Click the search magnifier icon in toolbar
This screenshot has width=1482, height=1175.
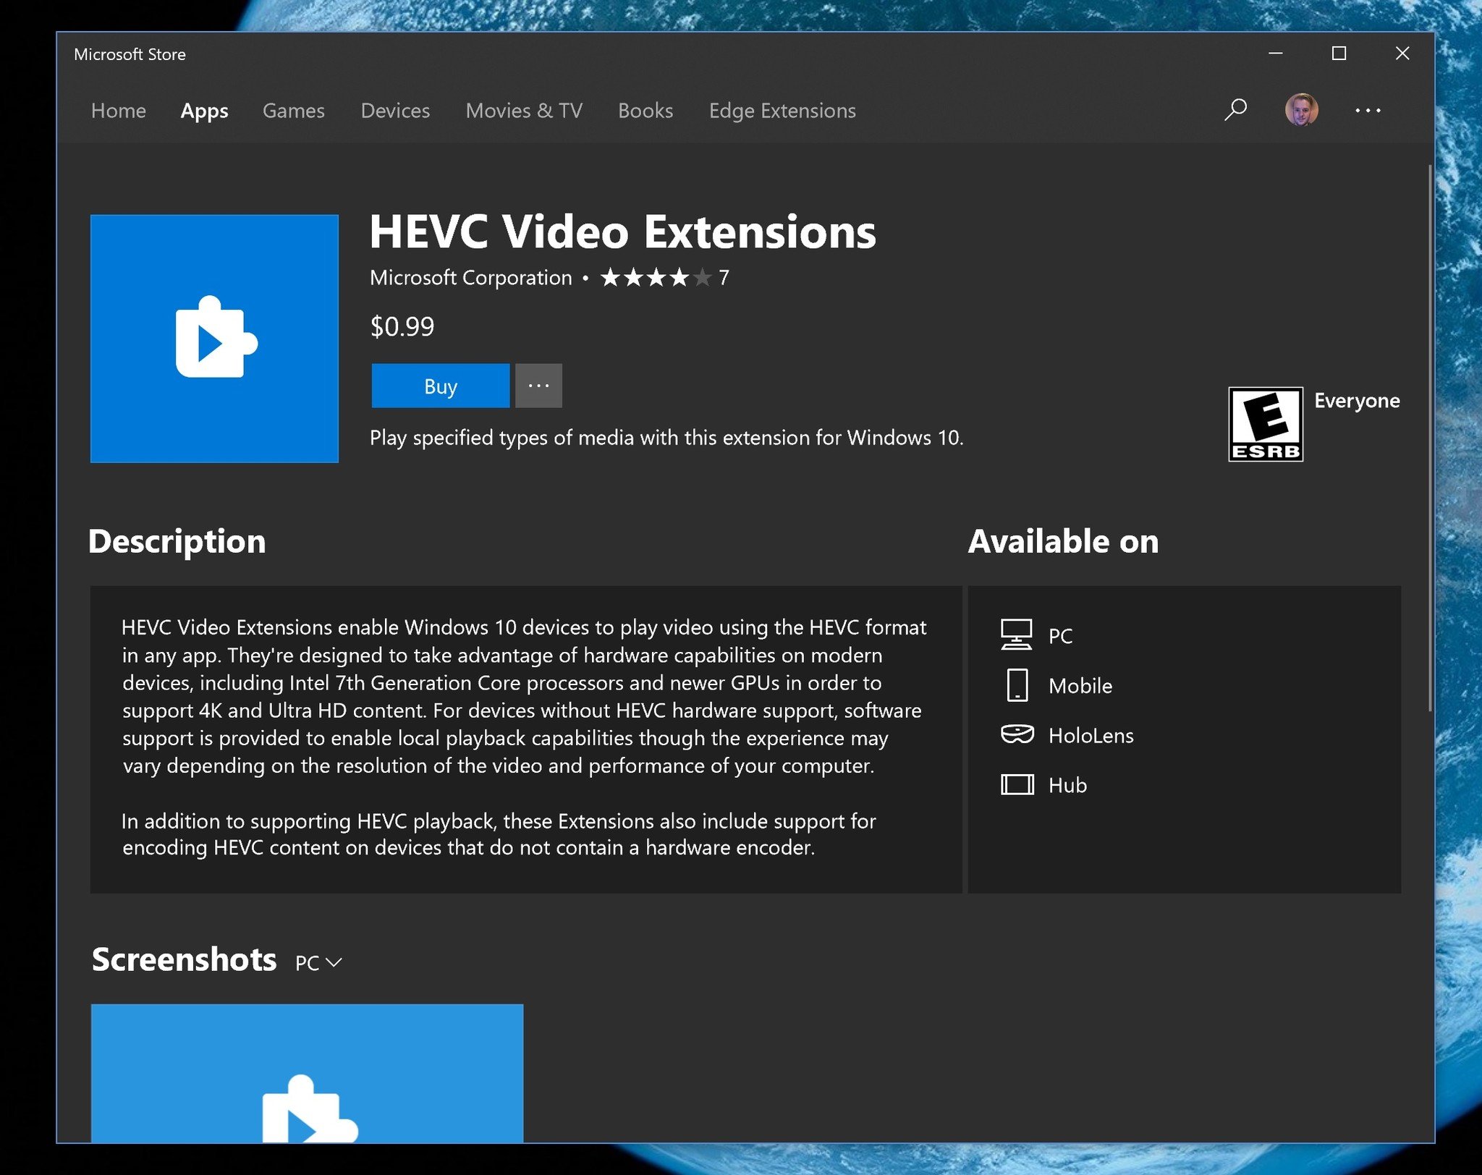pos(1235,111)
